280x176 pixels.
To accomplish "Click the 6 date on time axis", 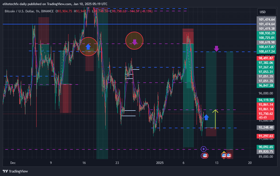I will [183, 163].
